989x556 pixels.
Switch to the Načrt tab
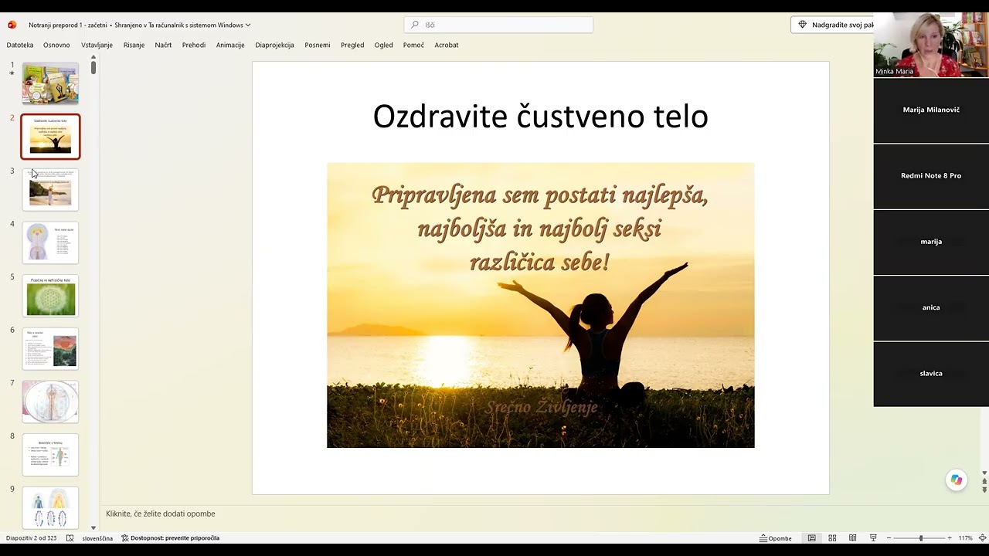[163, 45]
